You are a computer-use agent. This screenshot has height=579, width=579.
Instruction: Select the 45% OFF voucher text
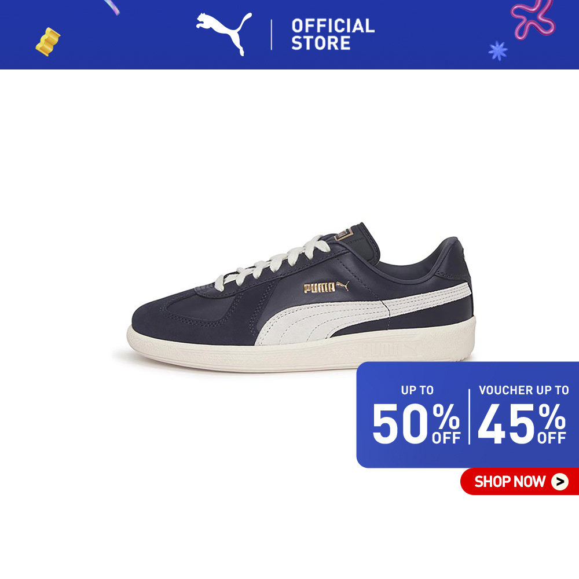coord(522,424)
